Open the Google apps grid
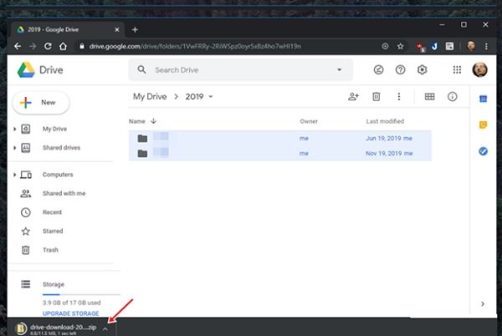 coord(457,69)
